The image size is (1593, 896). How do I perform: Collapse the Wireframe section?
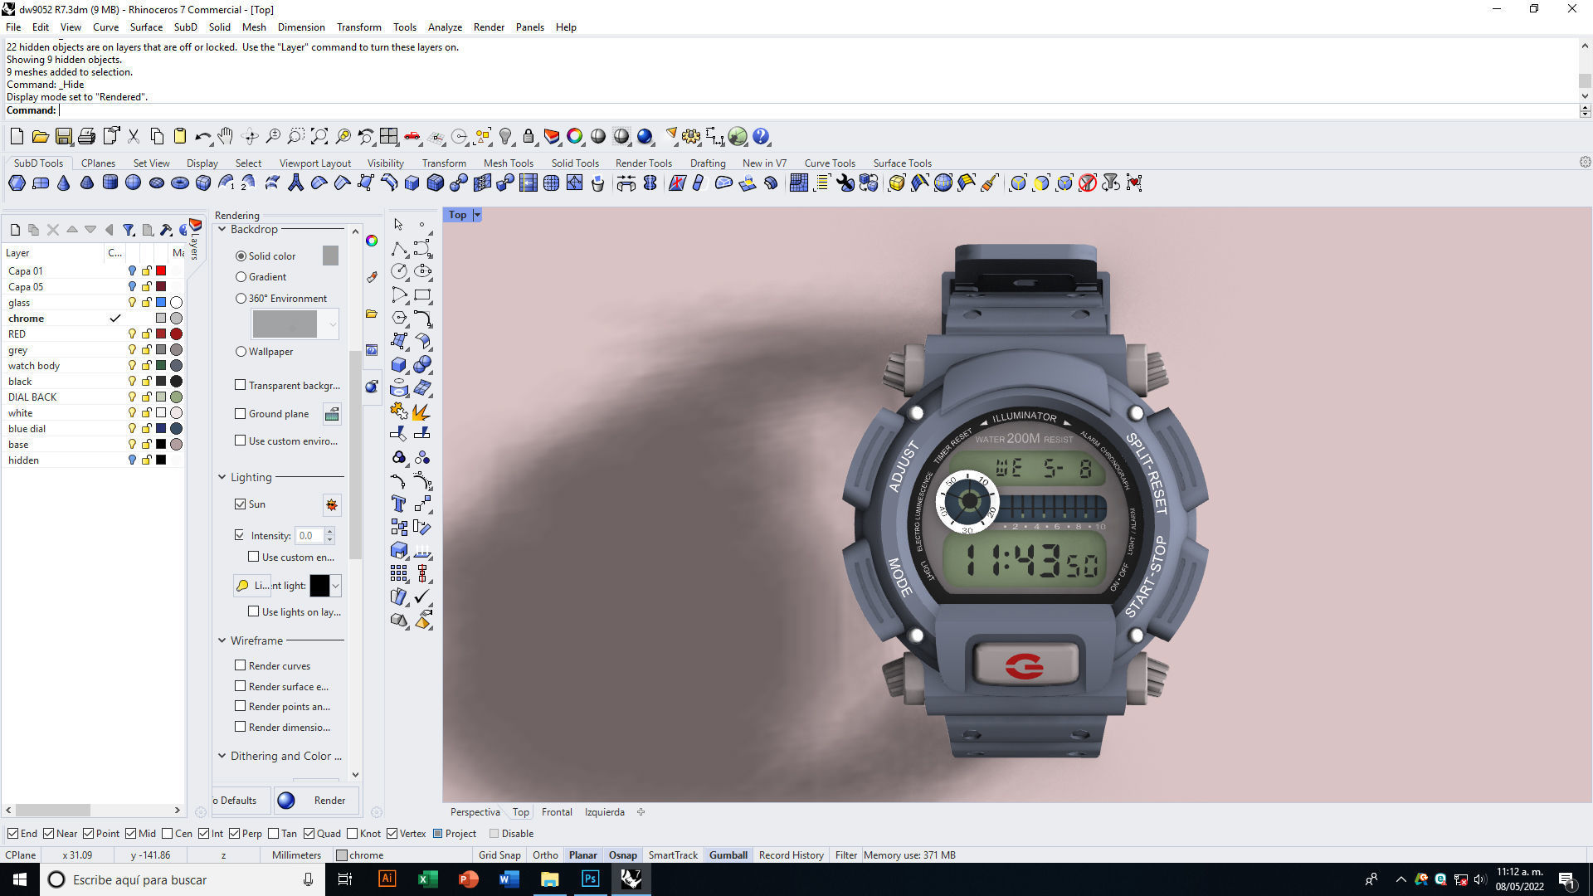pos(222,640)
